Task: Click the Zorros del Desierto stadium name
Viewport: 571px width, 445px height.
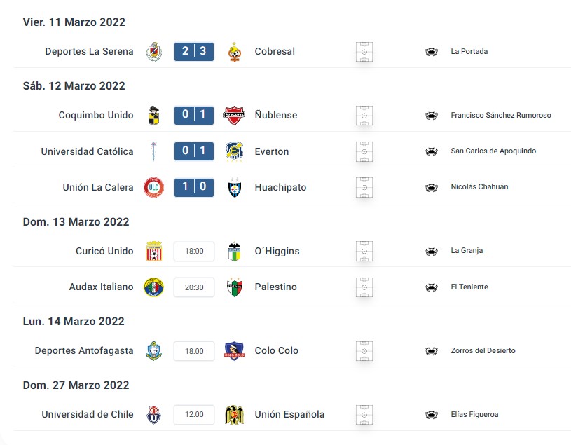Action: pos(483,350)
